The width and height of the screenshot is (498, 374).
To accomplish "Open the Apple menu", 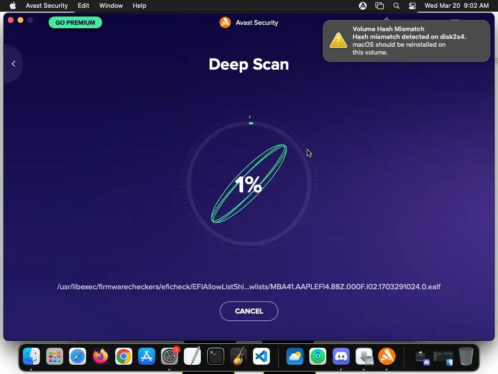I will point(13,6).
